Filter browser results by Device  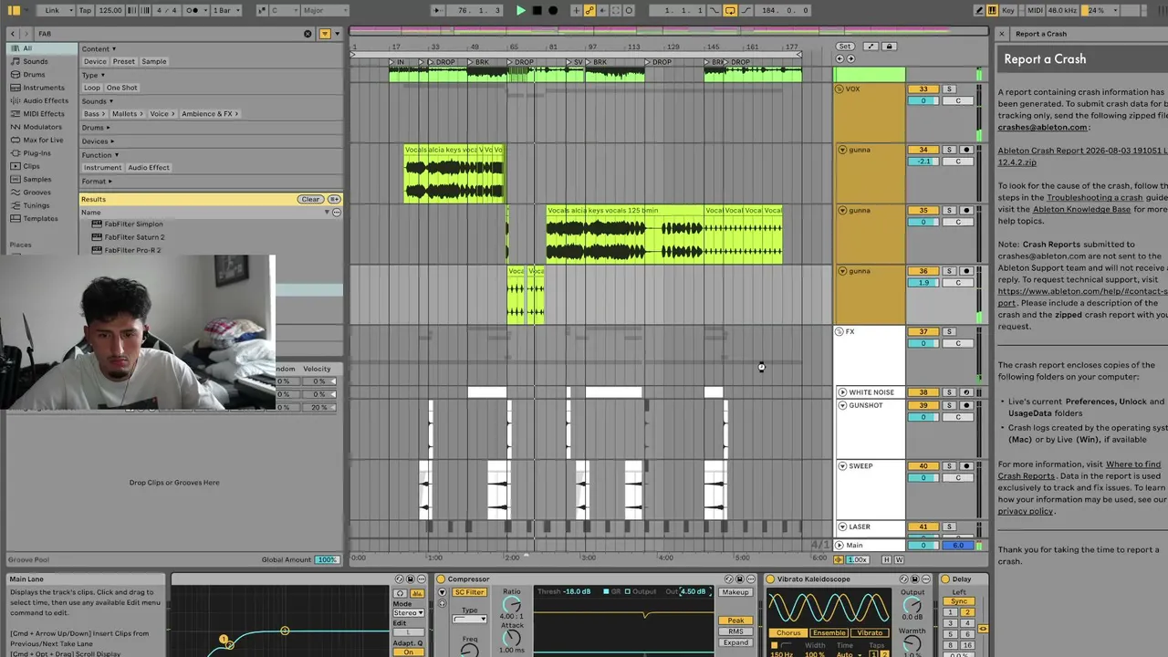(95, 61)
